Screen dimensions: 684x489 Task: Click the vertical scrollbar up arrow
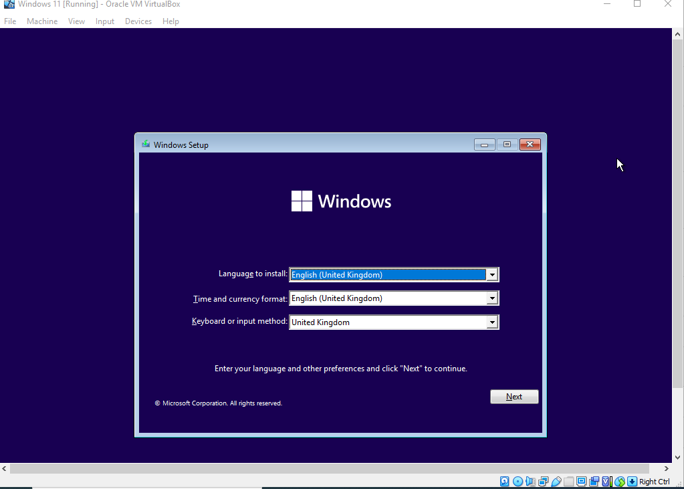coord(677,33)
